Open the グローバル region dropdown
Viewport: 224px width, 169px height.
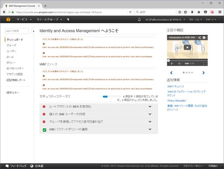pyautogui.click(x=196, y=20)
